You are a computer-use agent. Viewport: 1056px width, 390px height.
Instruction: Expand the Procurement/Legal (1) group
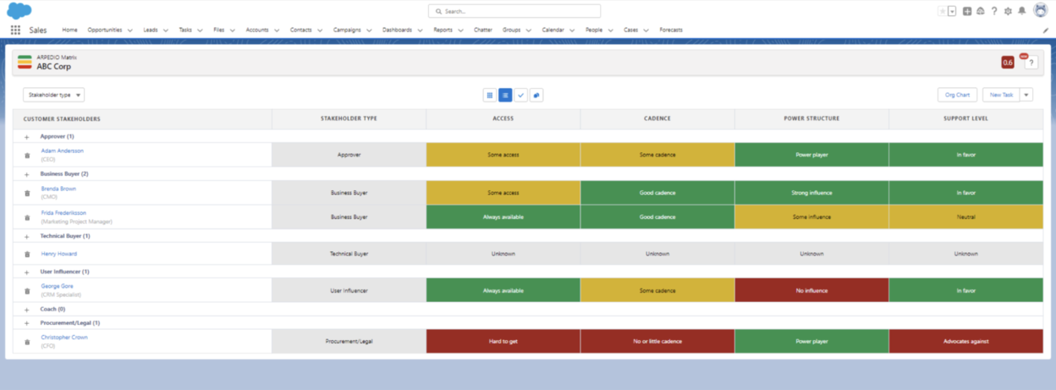pos(27,323)
